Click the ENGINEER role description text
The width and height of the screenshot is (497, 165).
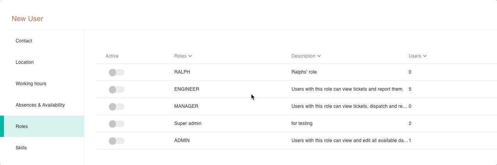(347, 89)
